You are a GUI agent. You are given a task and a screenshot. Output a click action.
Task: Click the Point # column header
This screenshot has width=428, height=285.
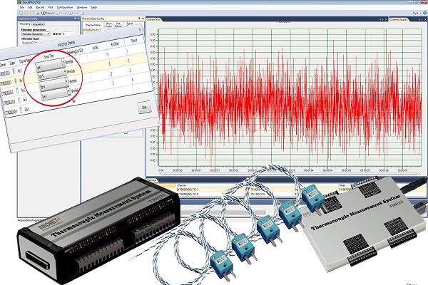[x=134, y=41]
